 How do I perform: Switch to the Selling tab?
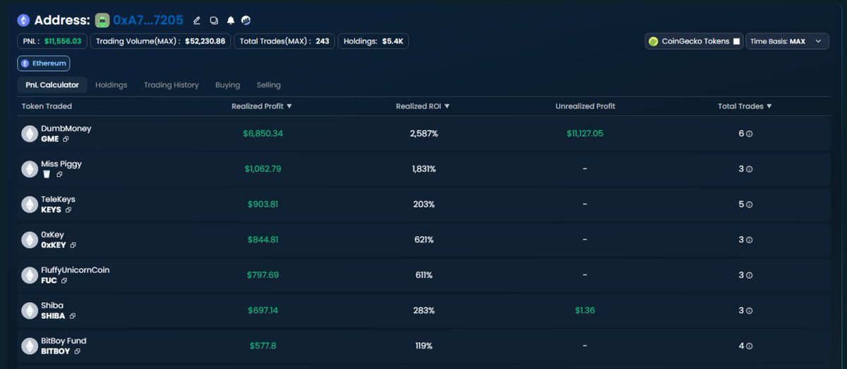pos(268,85)
